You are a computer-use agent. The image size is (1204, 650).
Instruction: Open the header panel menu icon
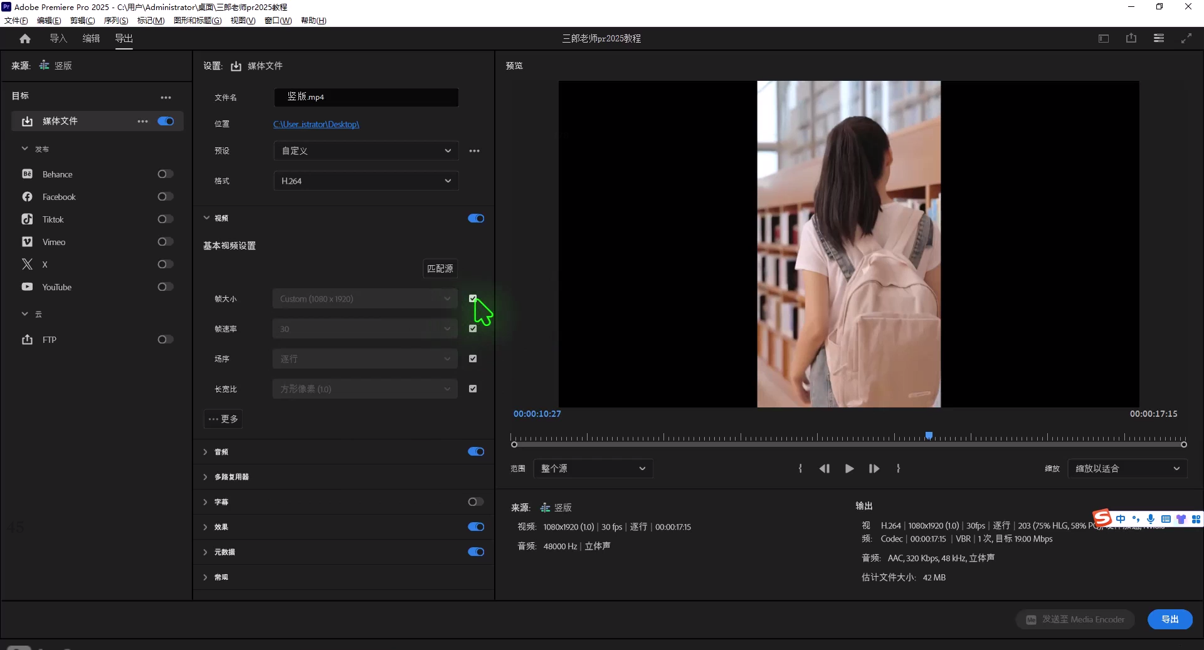[x=1159, y=38]
